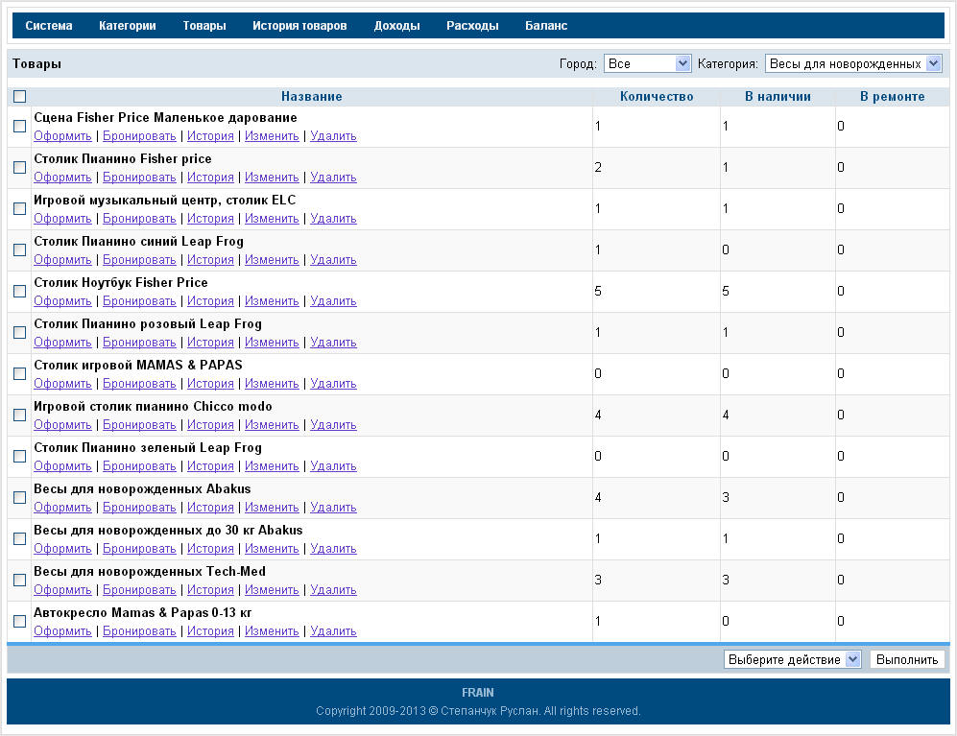Click Оформить for Столик Ноутбук Fisher Price
The height and width of the screenshot is (736, 957).
tap(62, 301)
